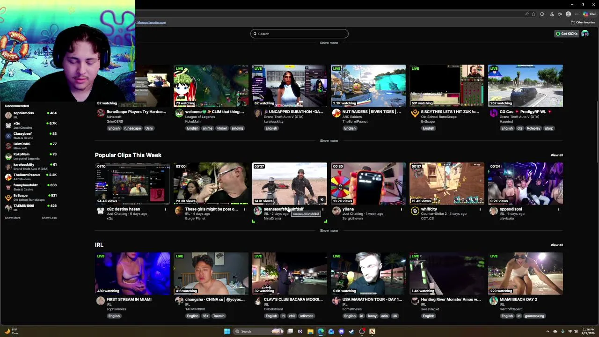The height and width of the screenshot is (337, 599).
Task: Expand recommended list with Show More
Action: click(13, 218)
